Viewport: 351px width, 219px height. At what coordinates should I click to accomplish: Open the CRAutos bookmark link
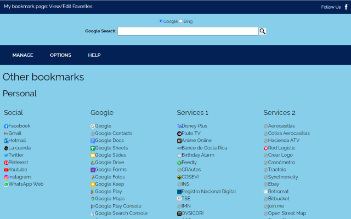(x=191, y=170)
